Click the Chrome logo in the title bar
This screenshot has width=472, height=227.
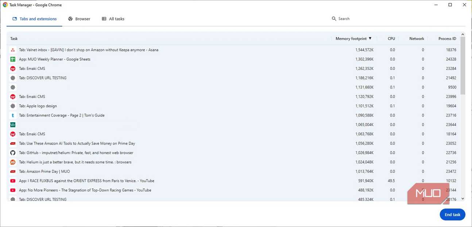coord(5,5)
